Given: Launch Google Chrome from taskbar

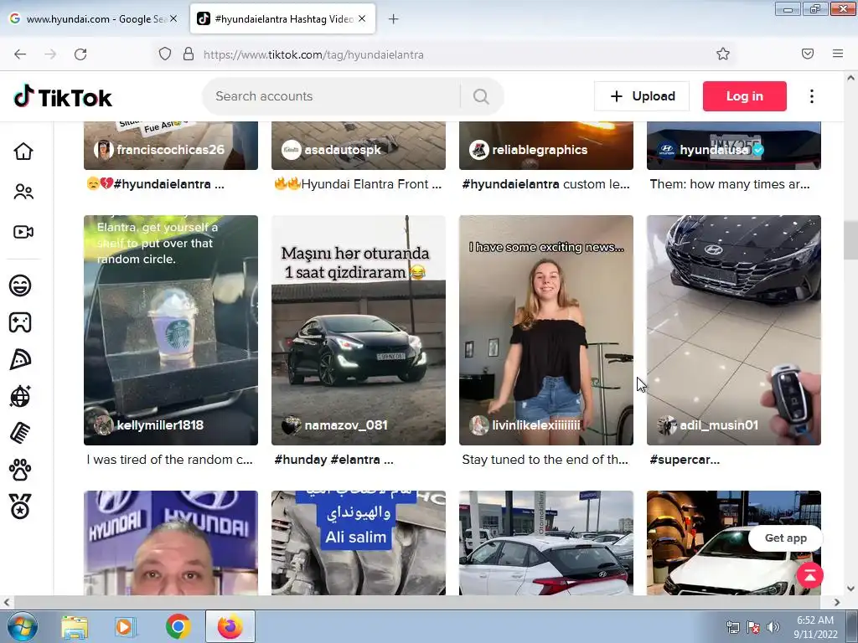Looking at the screenshot, I should [178, 627].
